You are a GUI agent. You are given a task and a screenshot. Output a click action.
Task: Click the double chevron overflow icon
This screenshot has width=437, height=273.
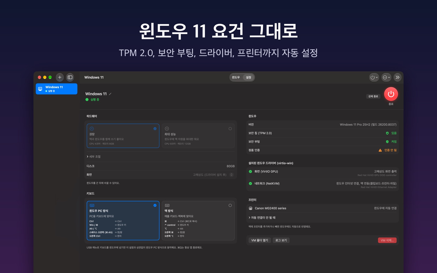tap(398, 77)
